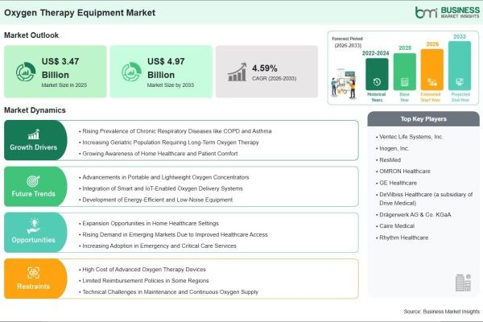Viewport: 483px width, 322px height.
Task: Click Ventec Life Systems, Inc. entry
Action: 410,137
